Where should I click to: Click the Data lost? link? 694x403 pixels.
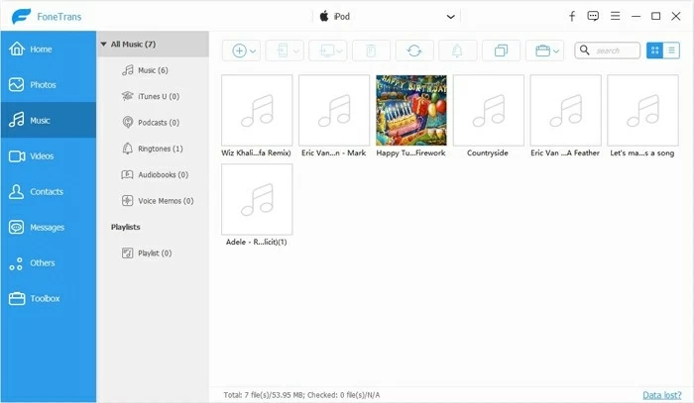[661, 395]
